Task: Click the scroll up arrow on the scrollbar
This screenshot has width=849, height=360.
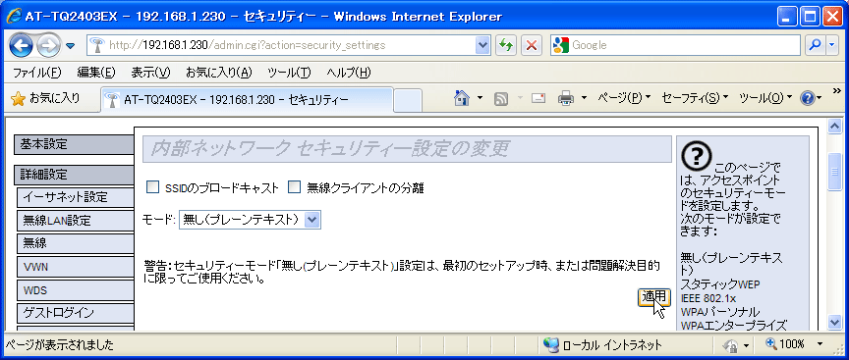Action: [835, 127]
